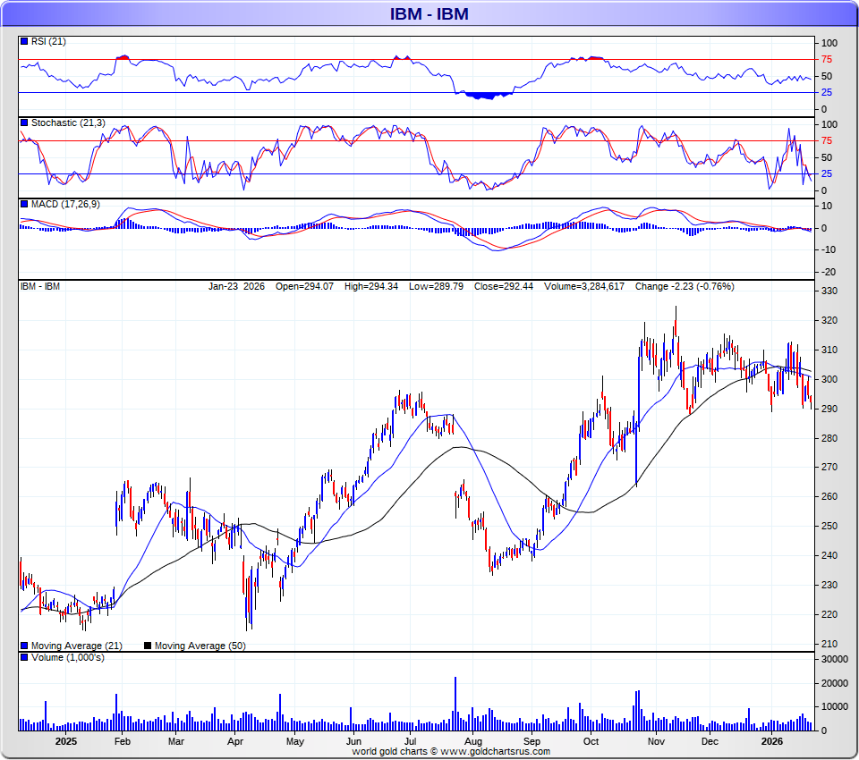Select the Low=289.79 readout
The image size is (859, 760).
[433, 287]
